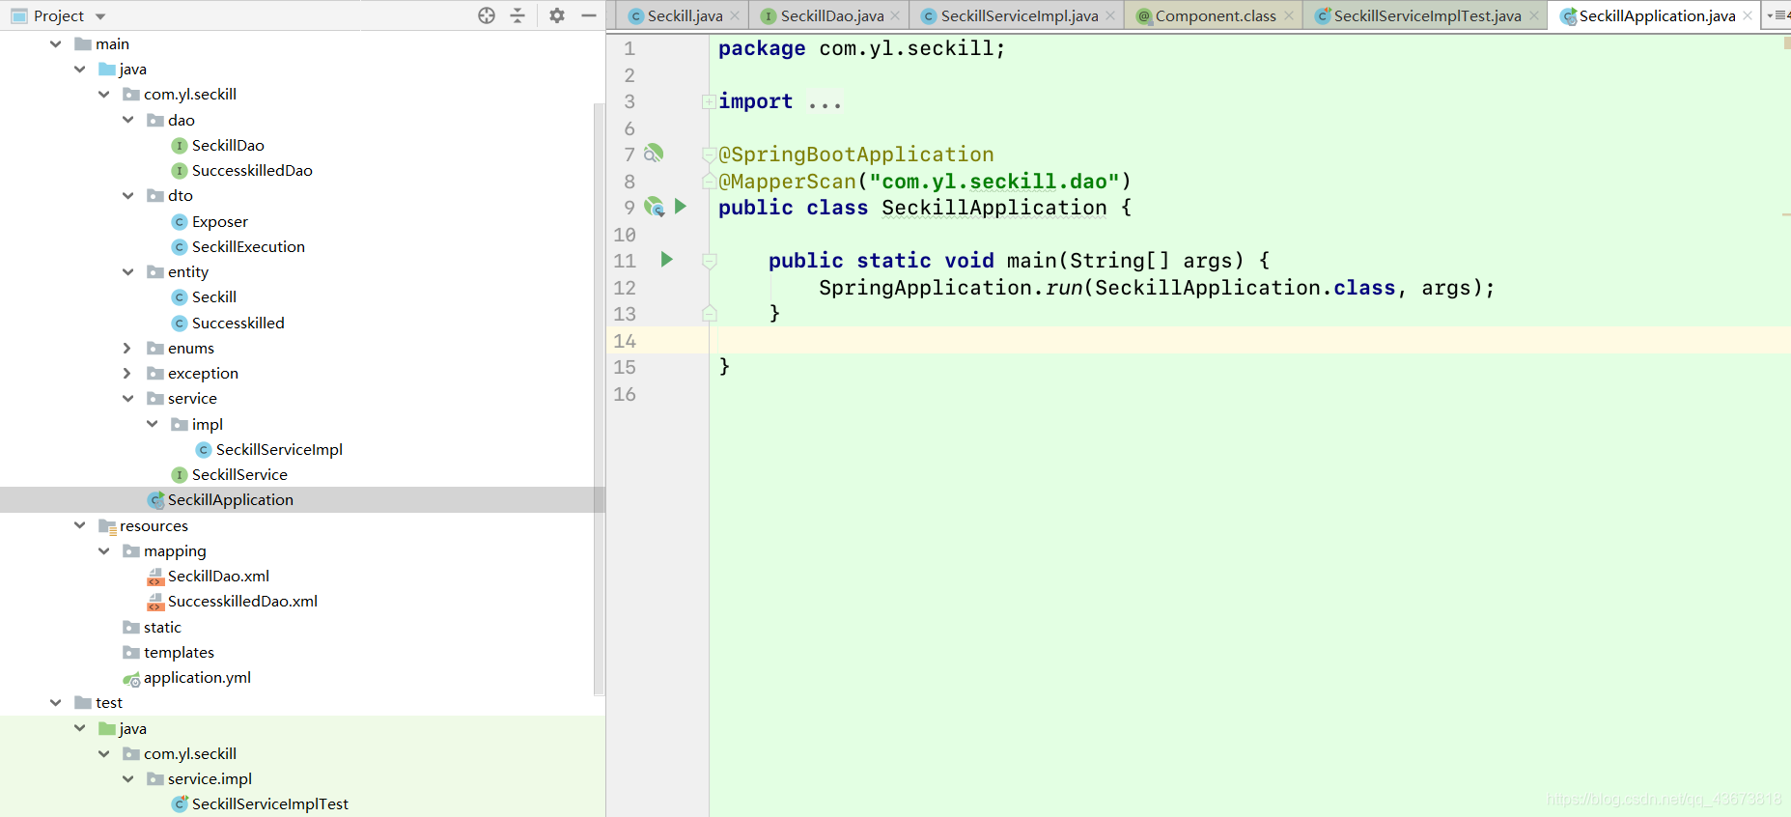1791x817 pixels.
Task: Close the Component.class tab
Action: pos(1289,15)
